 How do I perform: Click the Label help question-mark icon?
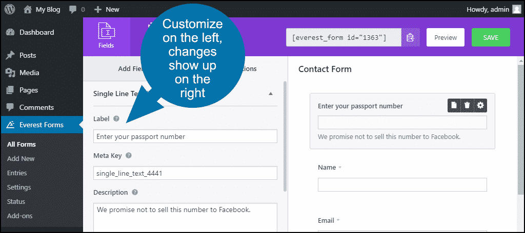coord(116,119)
